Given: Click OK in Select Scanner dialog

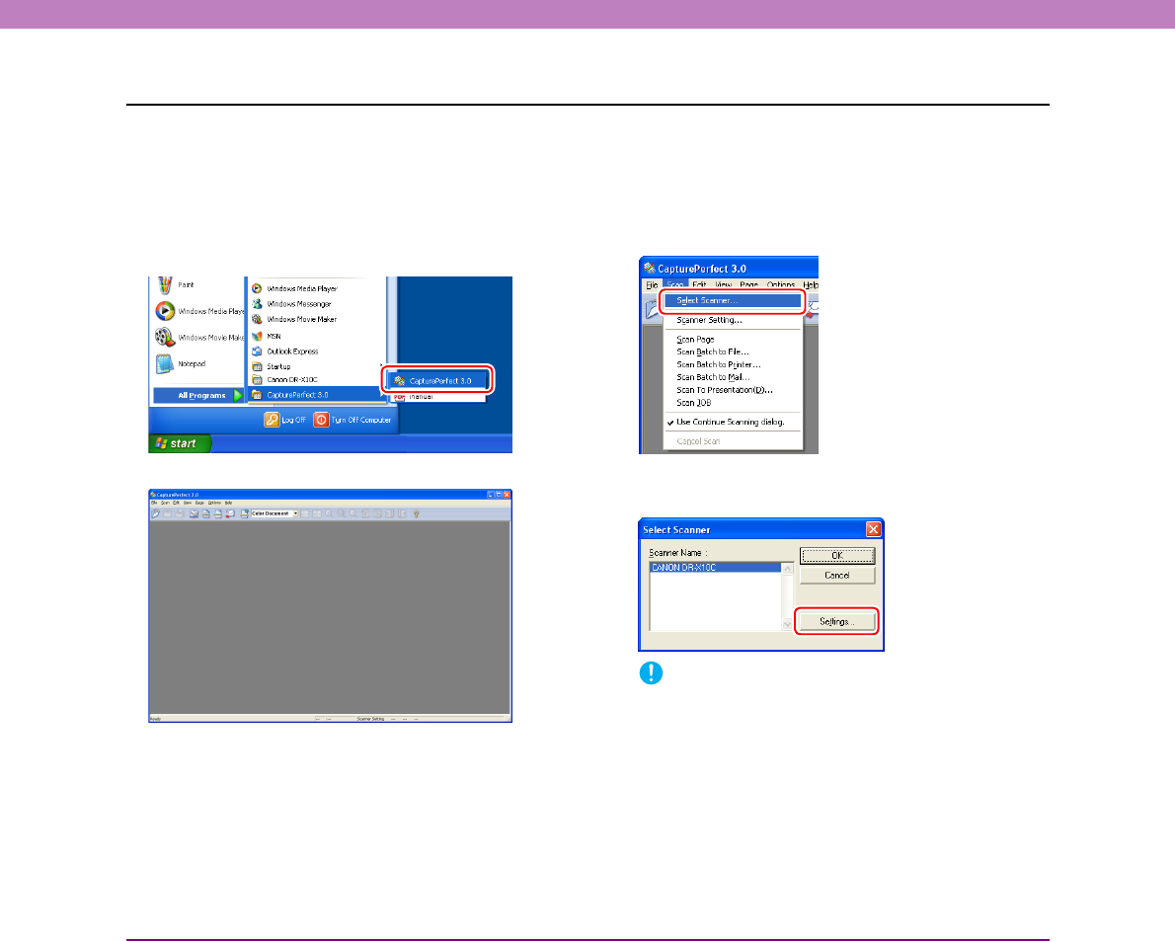Looking at the screenshot, I should tap(837, 556).
